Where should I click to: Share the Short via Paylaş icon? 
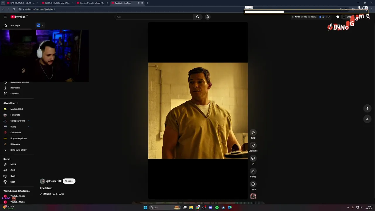tap(253, 171)
